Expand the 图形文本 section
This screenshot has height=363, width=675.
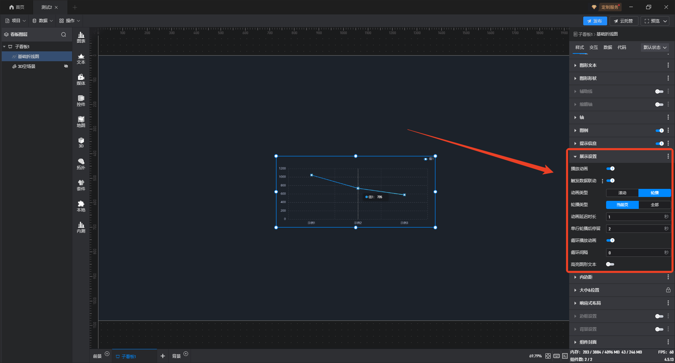point(588,65)
